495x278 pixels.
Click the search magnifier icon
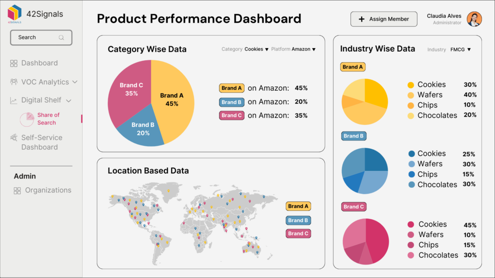tap(61, 37)
